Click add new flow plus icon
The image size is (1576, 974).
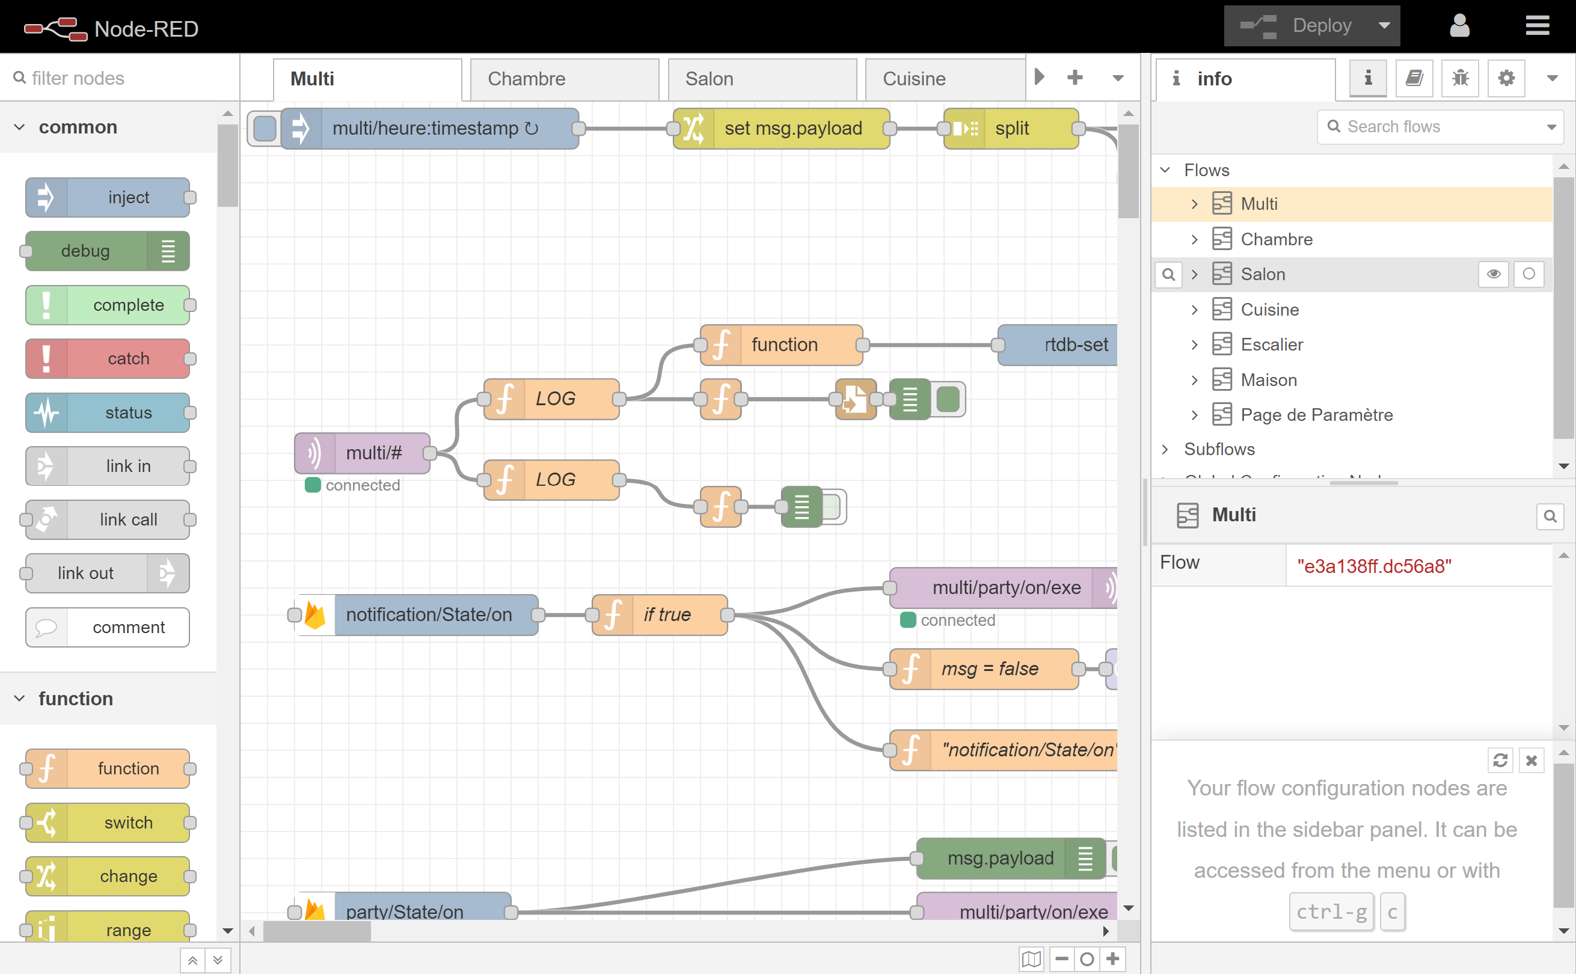coord(1075,78)
